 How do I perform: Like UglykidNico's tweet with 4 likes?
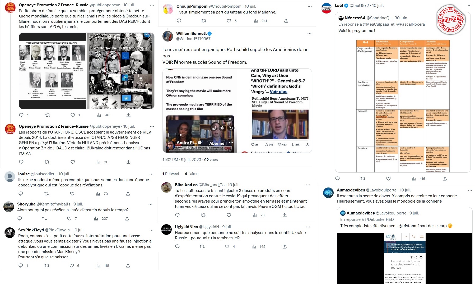(x=227, y=246)
